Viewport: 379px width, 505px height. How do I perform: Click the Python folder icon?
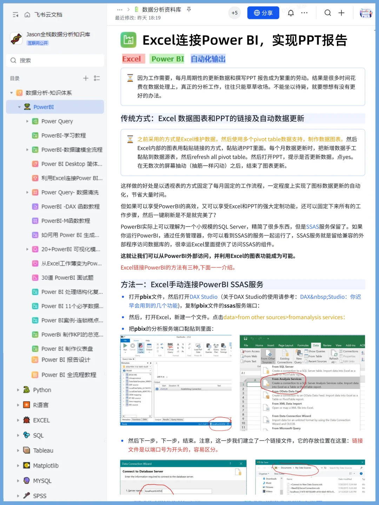26,390
